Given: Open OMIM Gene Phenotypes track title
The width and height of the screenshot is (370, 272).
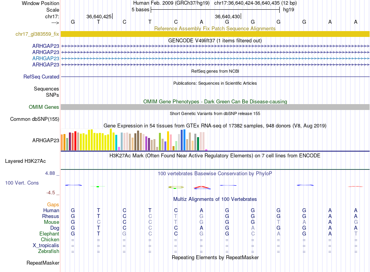Looking at the screenshot, I should point(215,101).
